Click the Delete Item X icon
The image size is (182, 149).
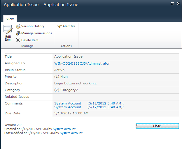pyautogui.click(x=18, y=40)
